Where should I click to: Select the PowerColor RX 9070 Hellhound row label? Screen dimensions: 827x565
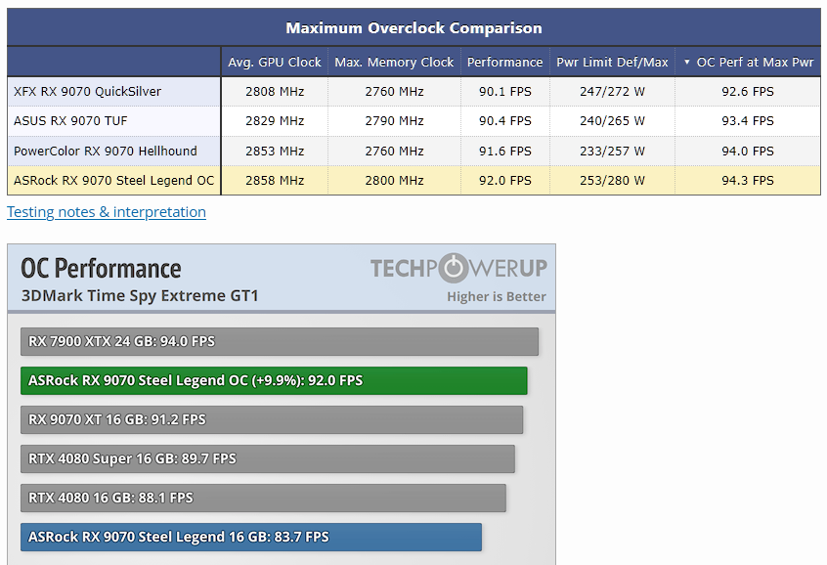click(114, 151)
